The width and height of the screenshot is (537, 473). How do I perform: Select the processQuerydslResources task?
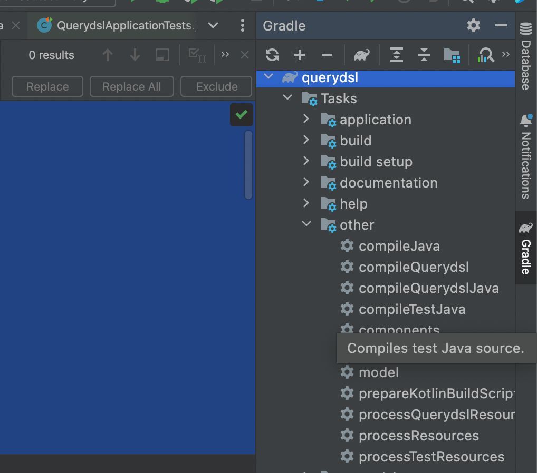point(436,415)
